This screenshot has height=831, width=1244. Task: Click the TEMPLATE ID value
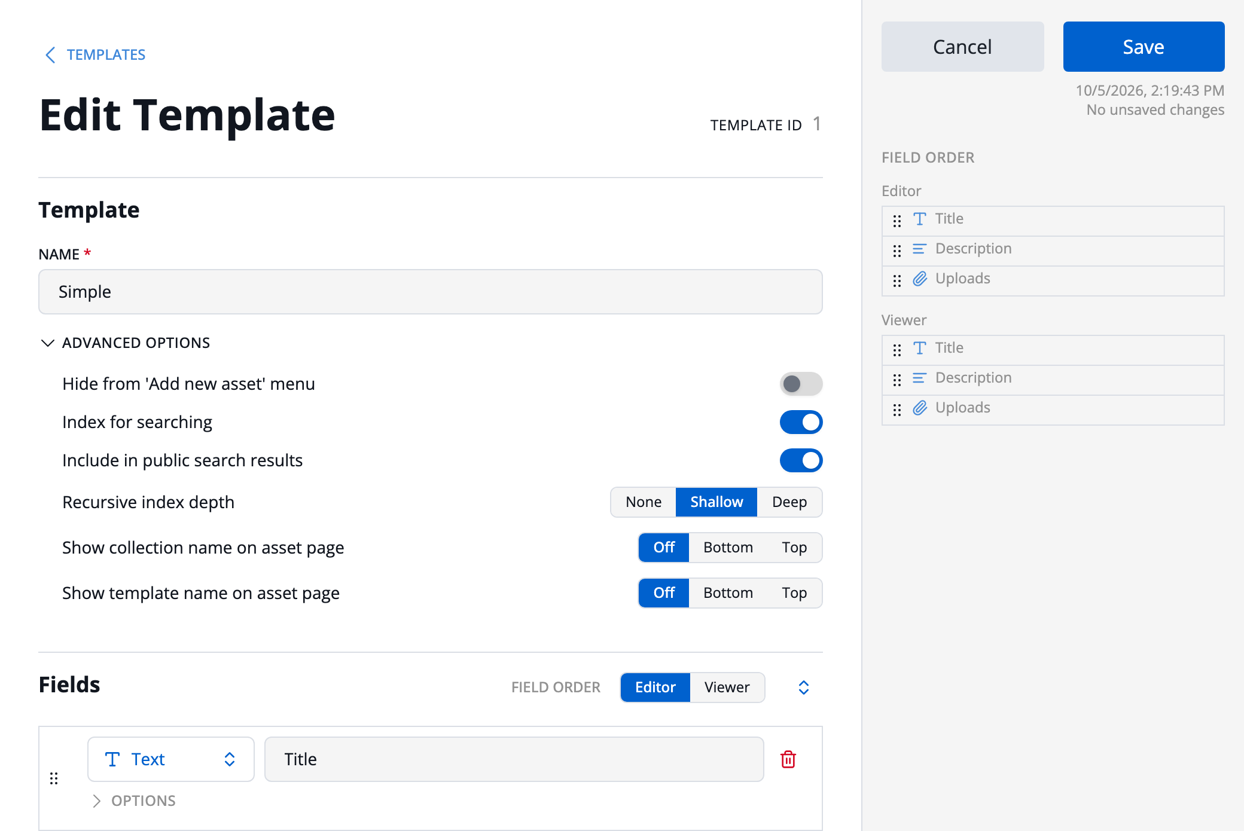coord(817,124)
